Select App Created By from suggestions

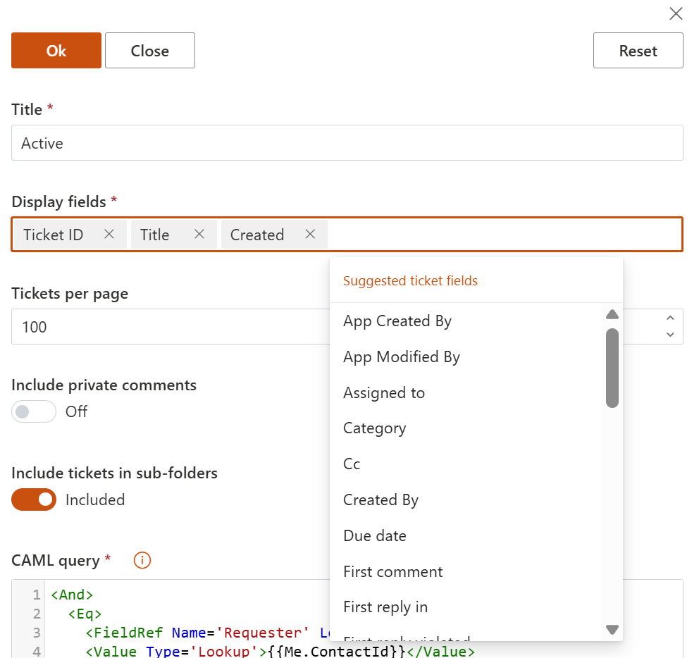466,321
